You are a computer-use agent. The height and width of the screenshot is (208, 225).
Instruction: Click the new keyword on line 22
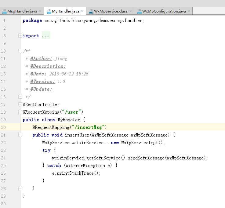(115, 143)
